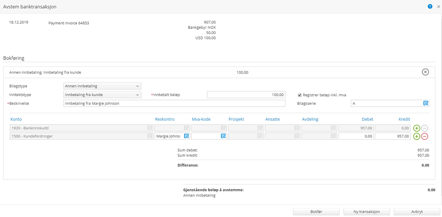Edit Kredit amount on Kundefordringer row
Viewport: 442px width, 217px height.
click(x=392, y=137)
